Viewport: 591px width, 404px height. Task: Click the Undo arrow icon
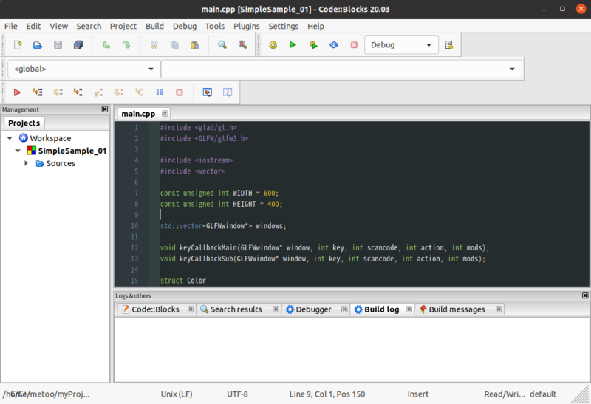pos(106,45)
